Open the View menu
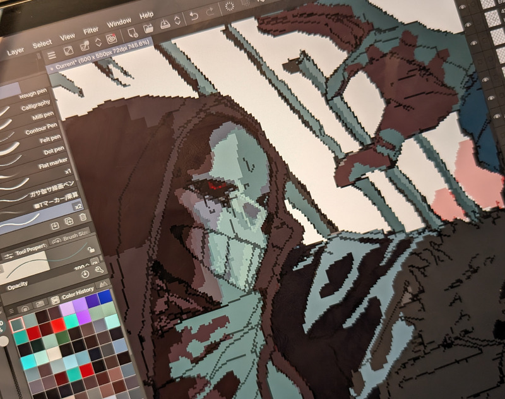The image size is (505, 399). pyautogui.click(x=67, y=37)
